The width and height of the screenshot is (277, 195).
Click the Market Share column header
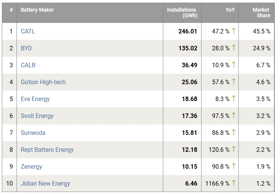261,13
